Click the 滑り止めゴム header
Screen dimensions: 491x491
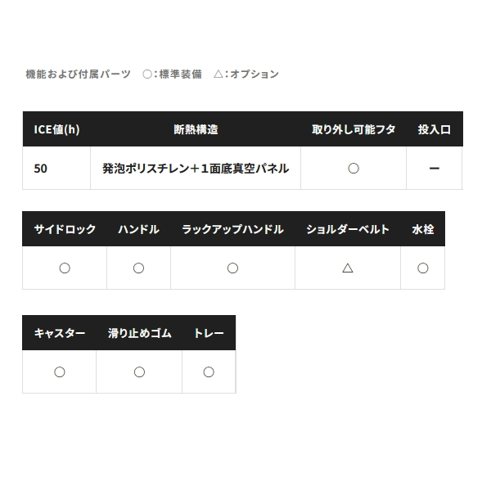(139, 333)
